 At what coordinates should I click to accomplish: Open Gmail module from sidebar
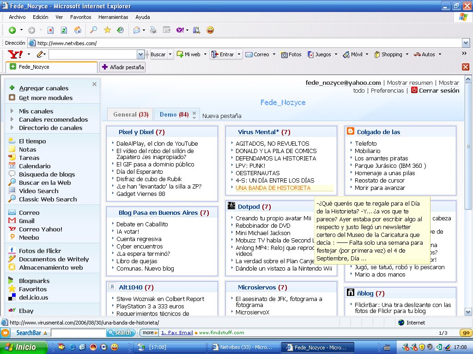tap(26, 221)
